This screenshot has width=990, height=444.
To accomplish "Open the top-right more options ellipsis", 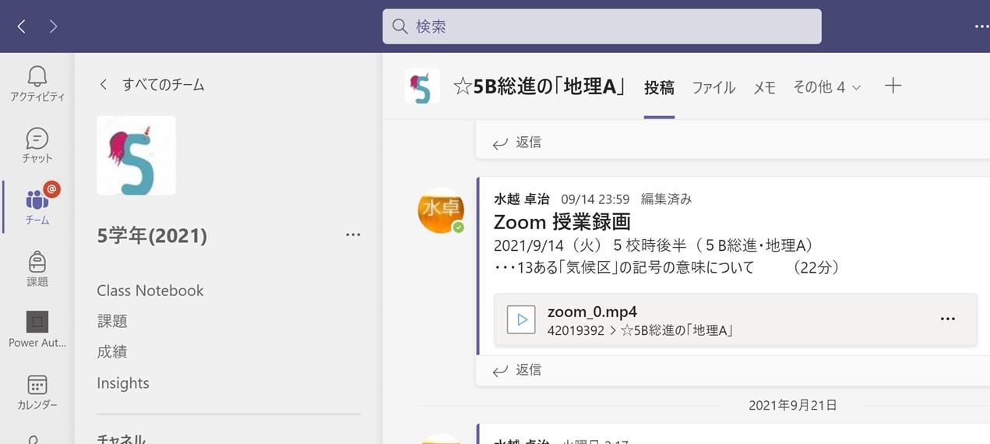I will tap(981, 26).
